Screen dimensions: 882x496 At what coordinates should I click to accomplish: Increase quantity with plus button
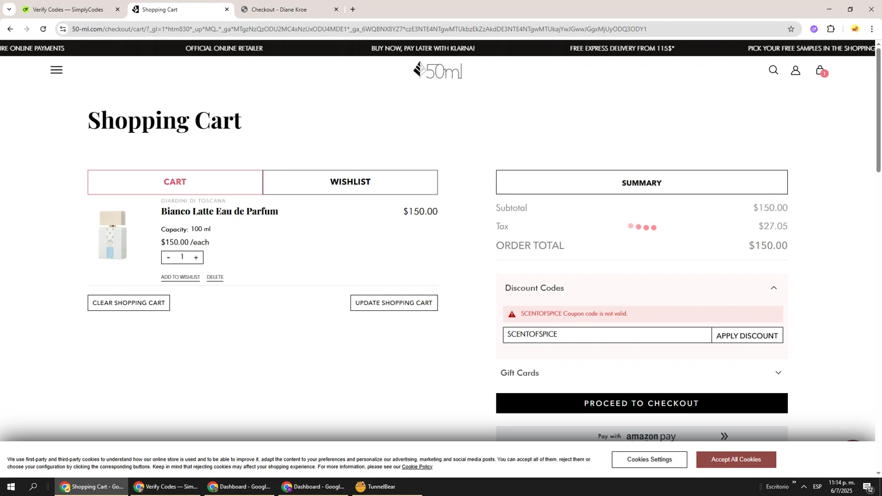(x=196, y=257)
